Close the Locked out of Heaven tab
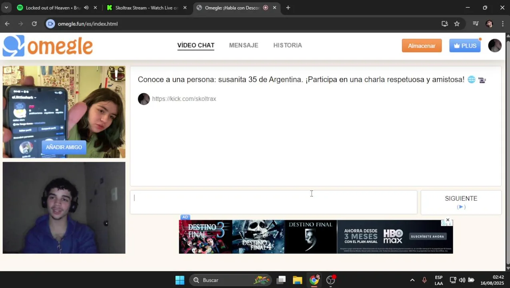The image size is (510, 288). (x=95, y=8)
